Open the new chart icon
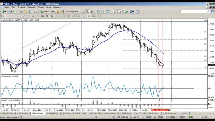The width and height of the screenshot is (215, 121). coord(3,12)
